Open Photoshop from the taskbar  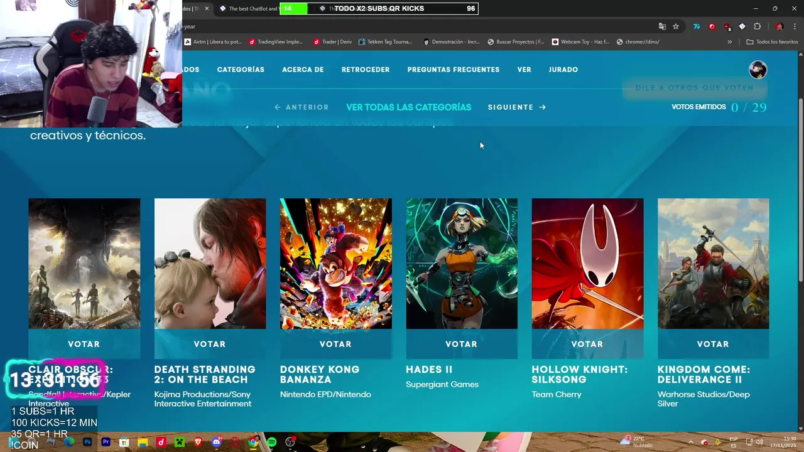pyautogui.click(x=87, y=442)
